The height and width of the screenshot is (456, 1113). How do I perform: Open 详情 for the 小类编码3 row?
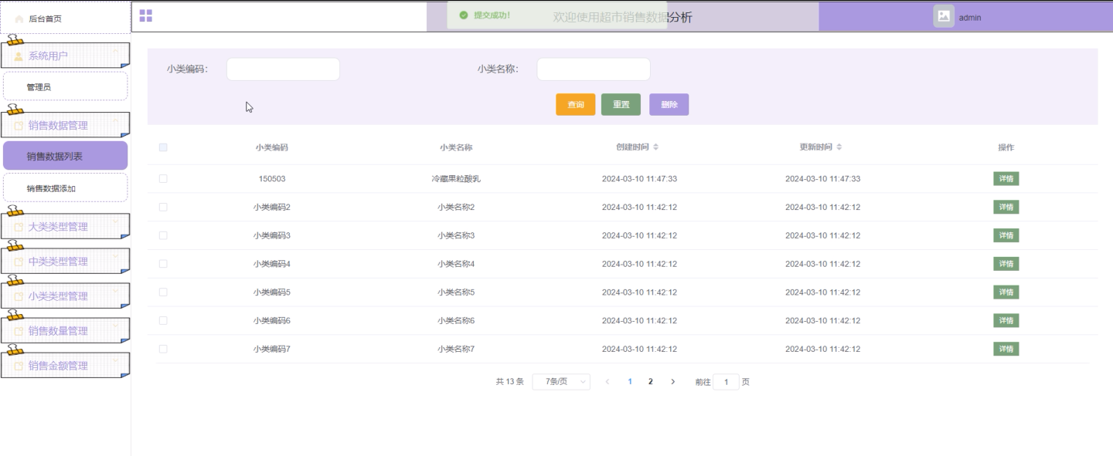pyautogui.click(x=1006, y=235)
